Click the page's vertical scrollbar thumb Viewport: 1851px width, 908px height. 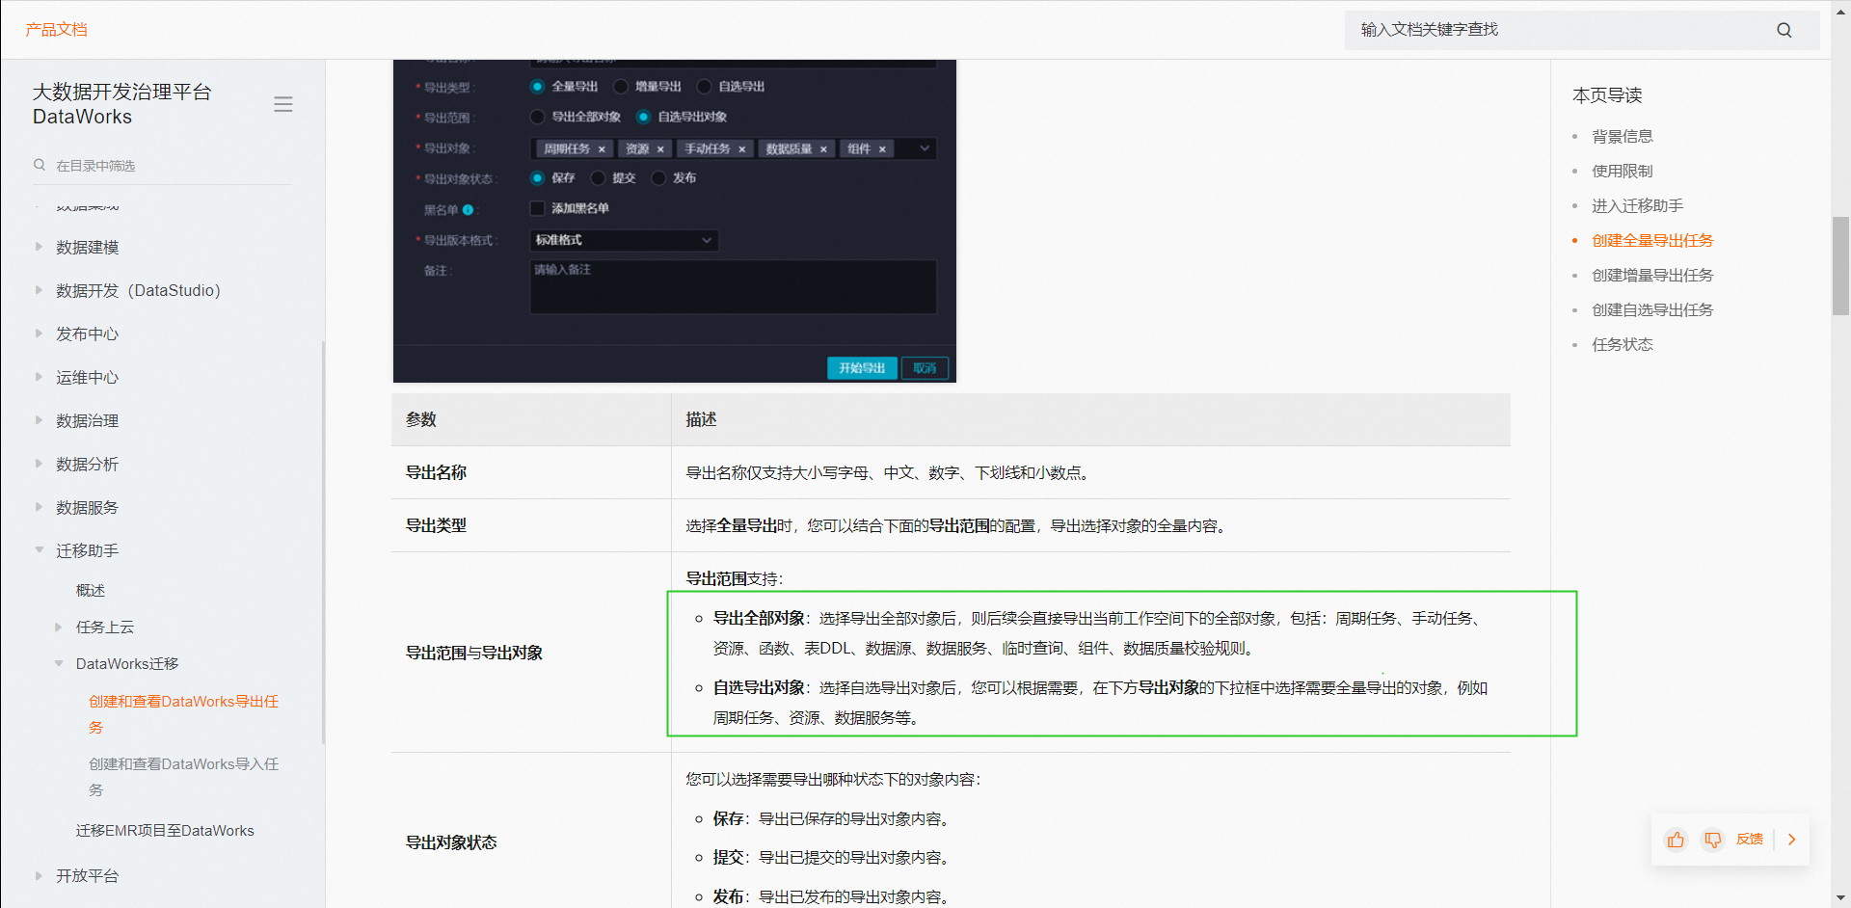pos(1840,266)
